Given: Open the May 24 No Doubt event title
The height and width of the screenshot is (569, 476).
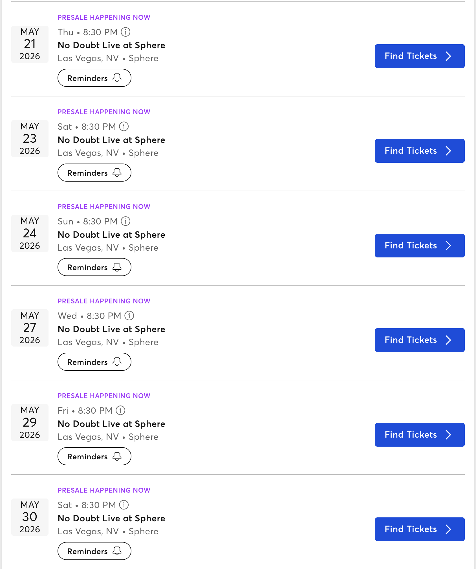Looking at the screenshot, I should tap(111, 235).
